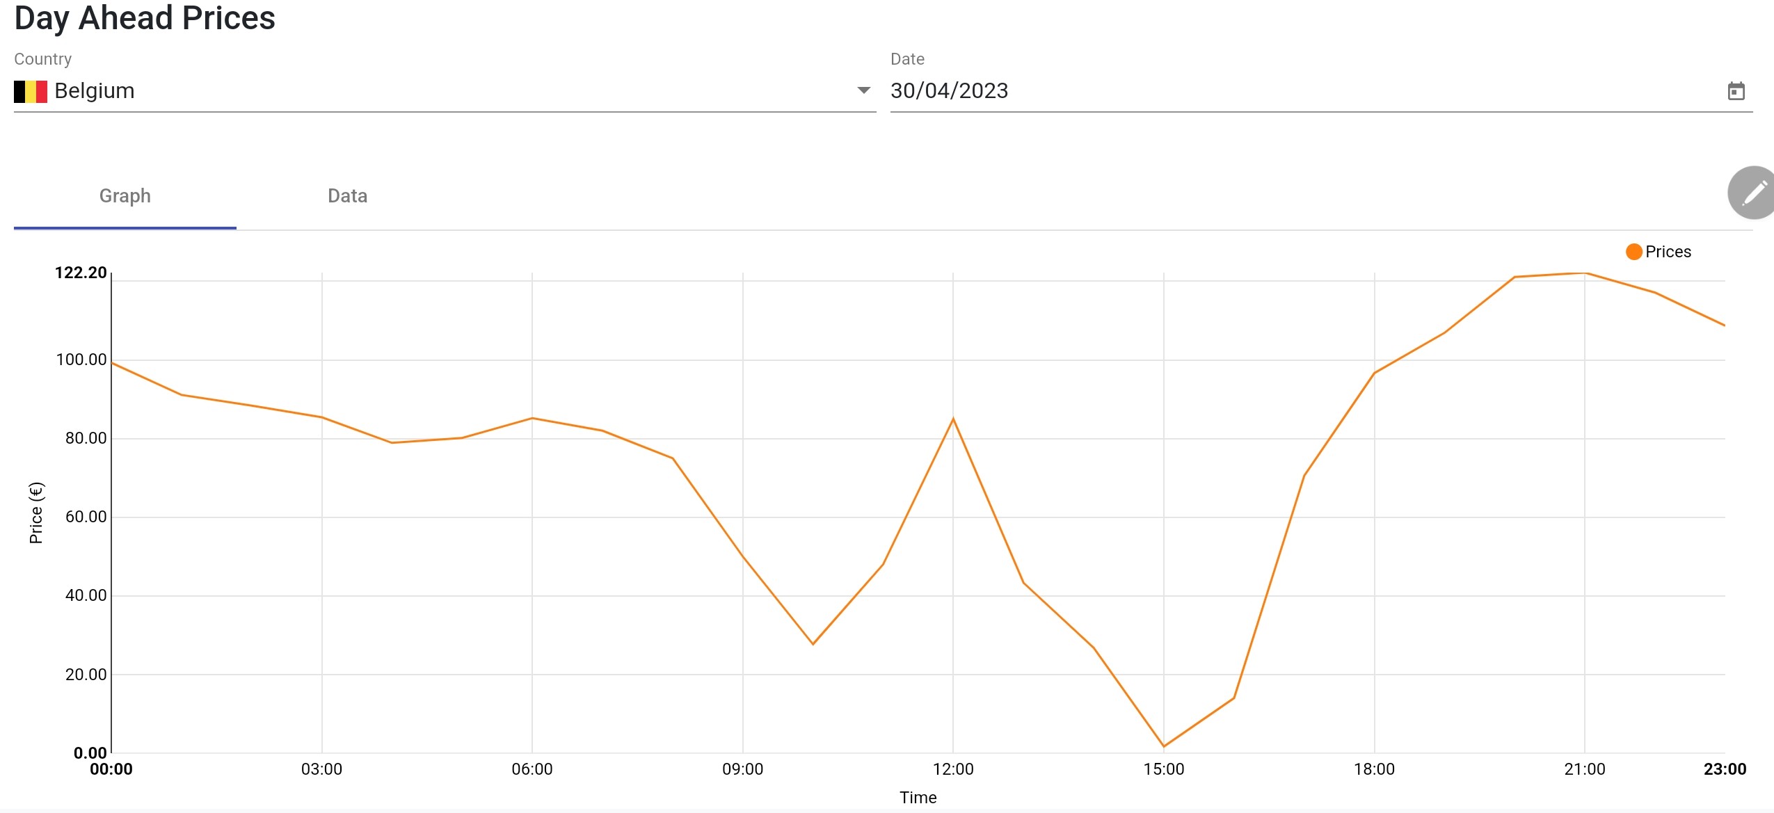The image size is (1774, 813).
Task: Click the Time axis title
Action: tap(918, 798)
